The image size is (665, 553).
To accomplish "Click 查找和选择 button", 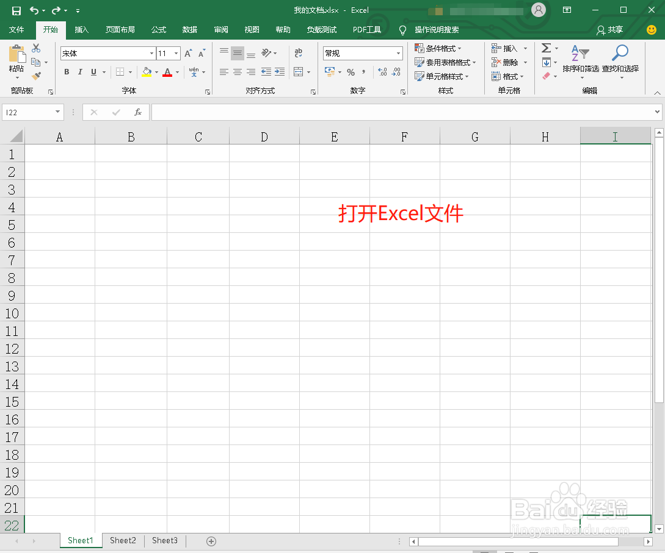I will tap(620, 62).
